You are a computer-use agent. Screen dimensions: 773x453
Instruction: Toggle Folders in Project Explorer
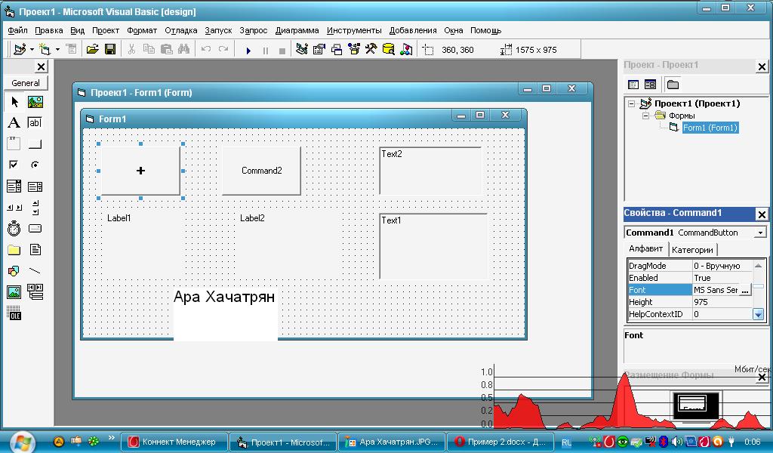click(673, 85)
